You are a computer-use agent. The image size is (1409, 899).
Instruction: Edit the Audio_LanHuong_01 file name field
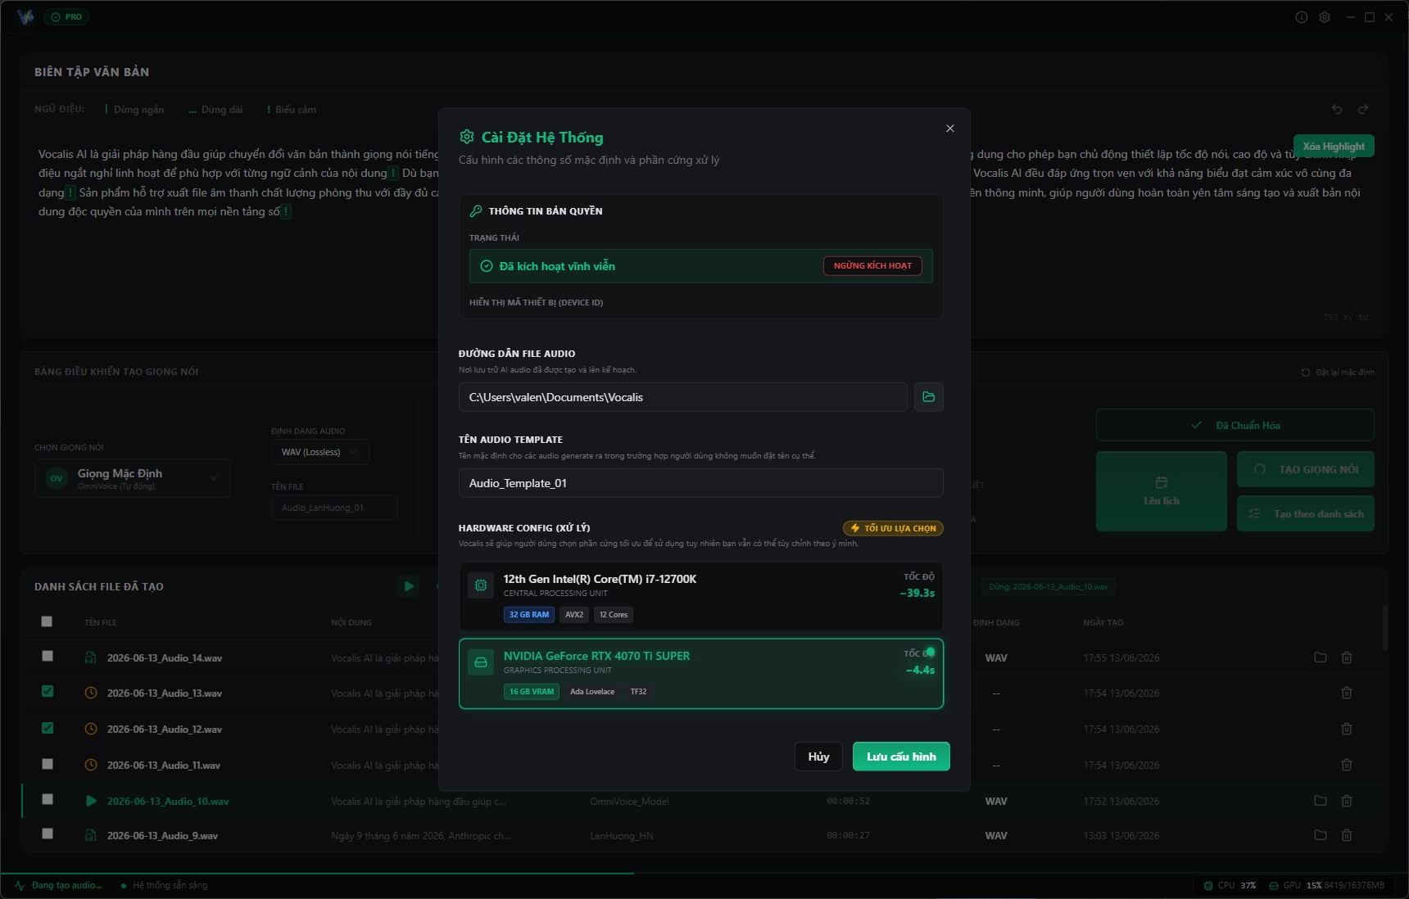(x=334, y=508)
